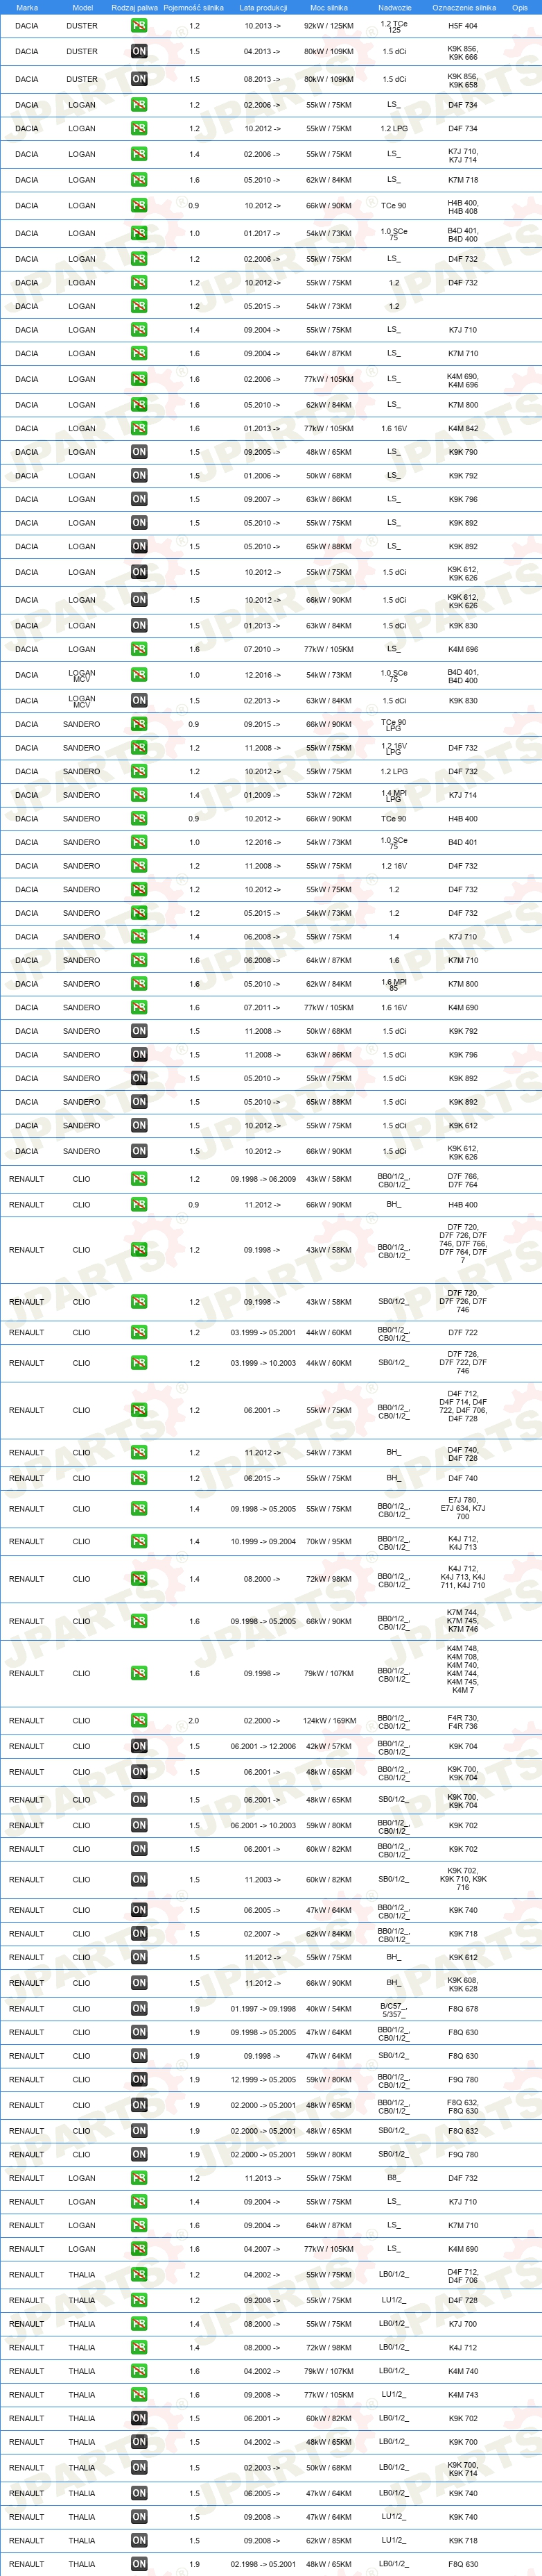This screenshot has width=542, height=2576.
Task: Click the 92kW / 125KM power cell
Action: (329, 26)
